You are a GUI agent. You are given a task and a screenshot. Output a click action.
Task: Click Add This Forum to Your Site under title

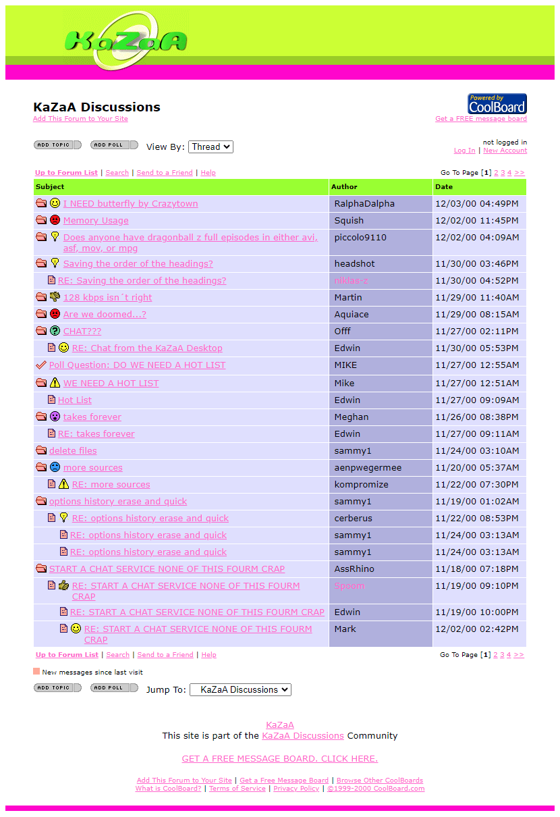pyautogui.click(x=80, y=119)
